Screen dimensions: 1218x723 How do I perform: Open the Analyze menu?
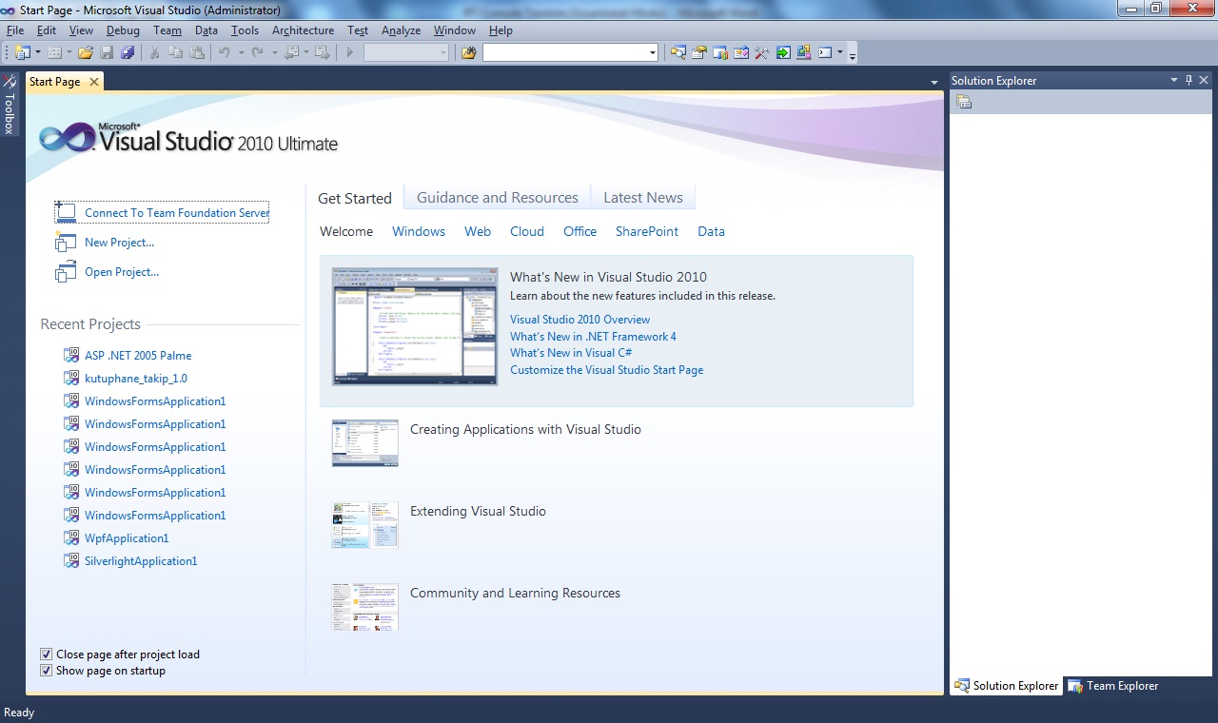point(401,30)
